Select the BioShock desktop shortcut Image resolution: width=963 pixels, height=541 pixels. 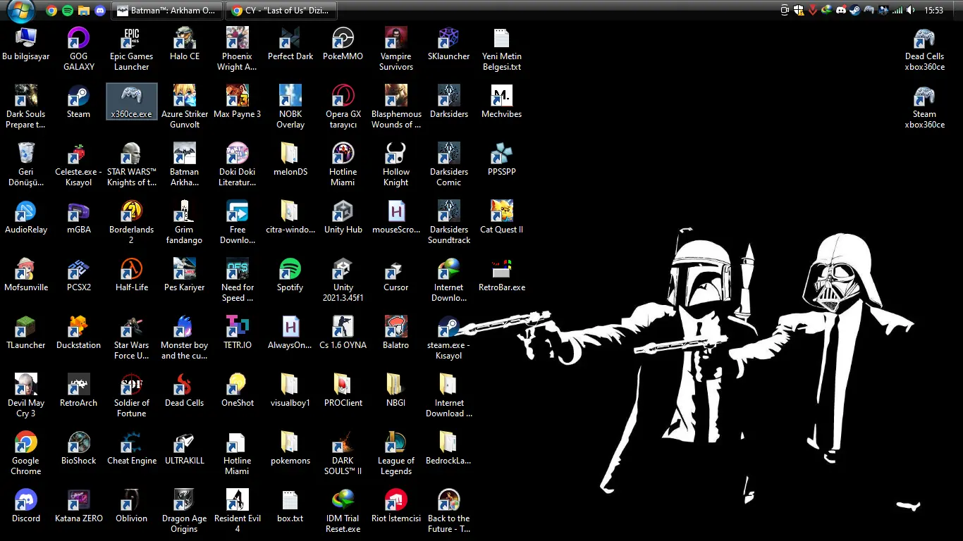pyautogui.click(x=79, y=448)
